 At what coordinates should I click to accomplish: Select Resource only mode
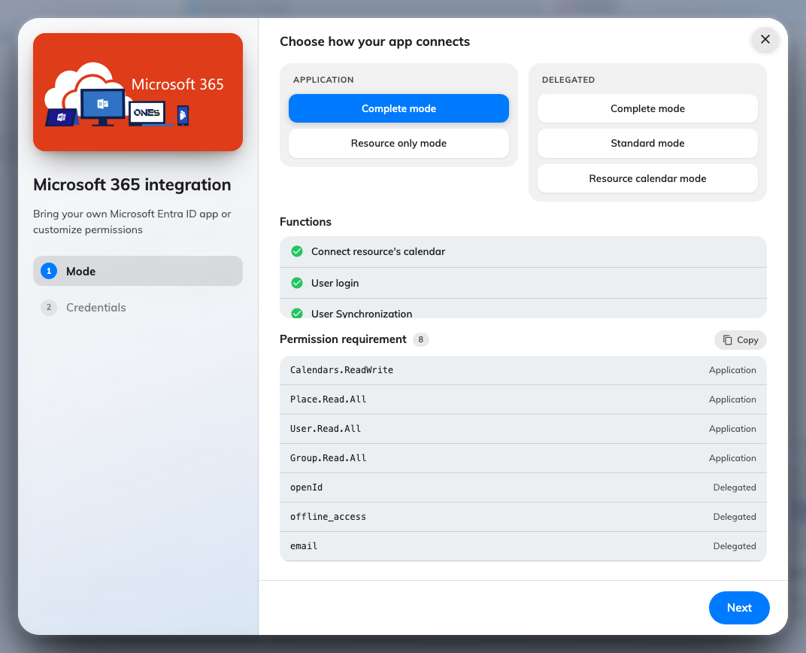398,144
